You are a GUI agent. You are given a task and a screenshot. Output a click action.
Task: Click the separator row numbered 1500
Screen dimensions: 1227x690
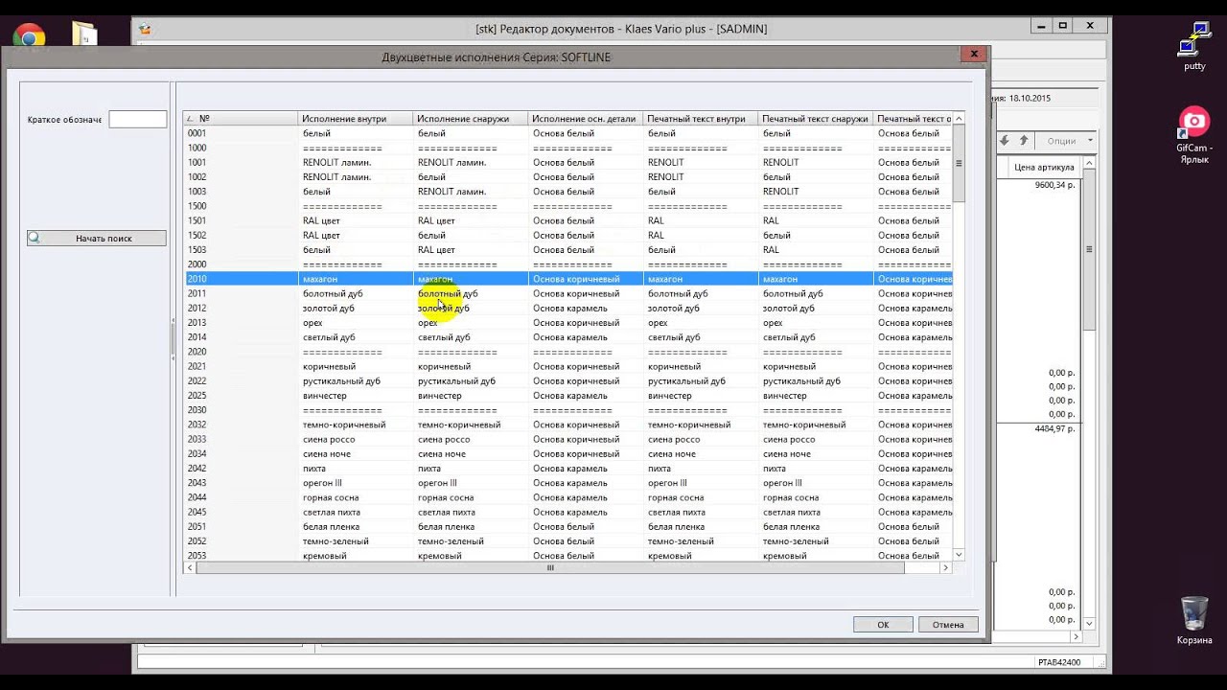pos(568,206)
